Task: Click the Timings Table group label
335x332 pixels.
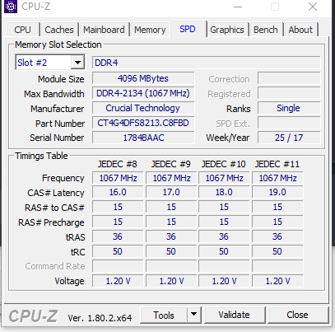Action: (41, 156)
